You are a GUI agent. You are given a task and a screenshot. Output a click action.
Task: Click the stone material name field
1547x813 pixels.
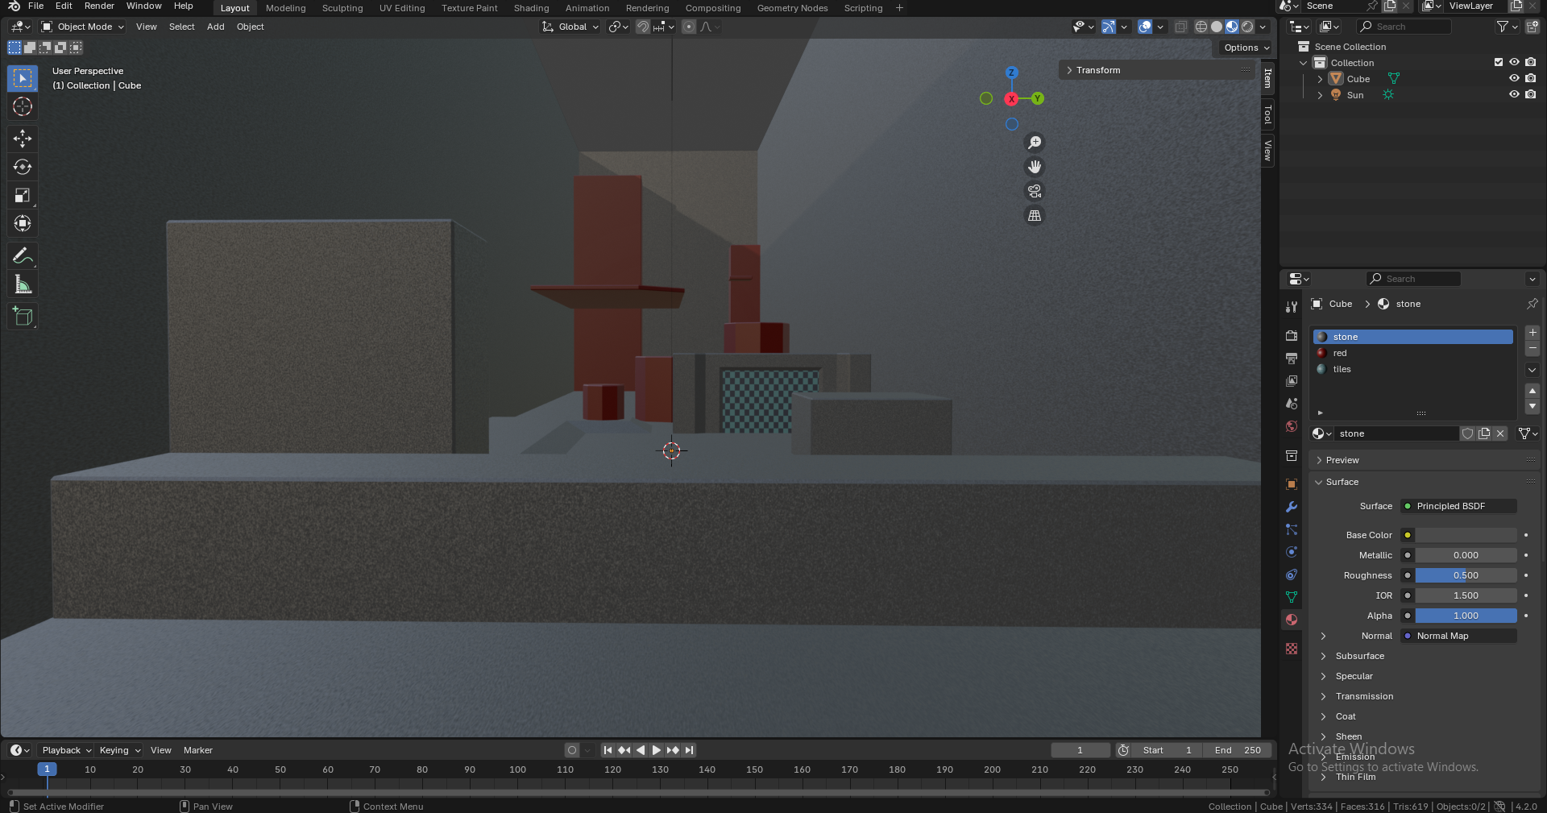click(1397, 433)
